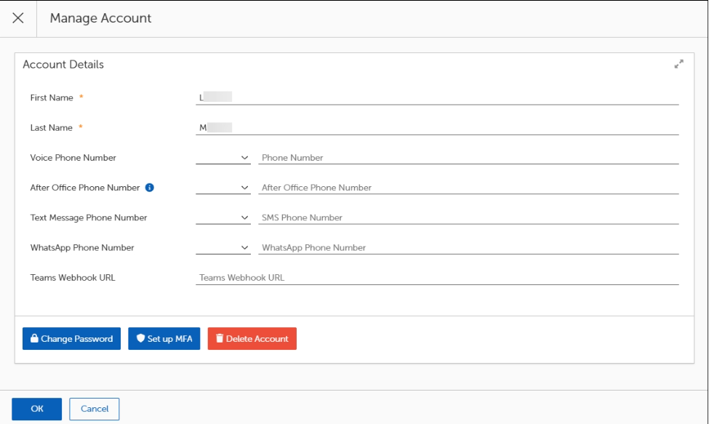Focus the Voice Phone Number input
Screen dimensions: 709x424
coord(468,158)
